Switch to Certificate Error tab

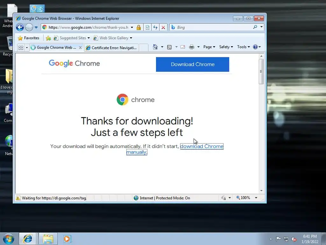tap(111, 48)
